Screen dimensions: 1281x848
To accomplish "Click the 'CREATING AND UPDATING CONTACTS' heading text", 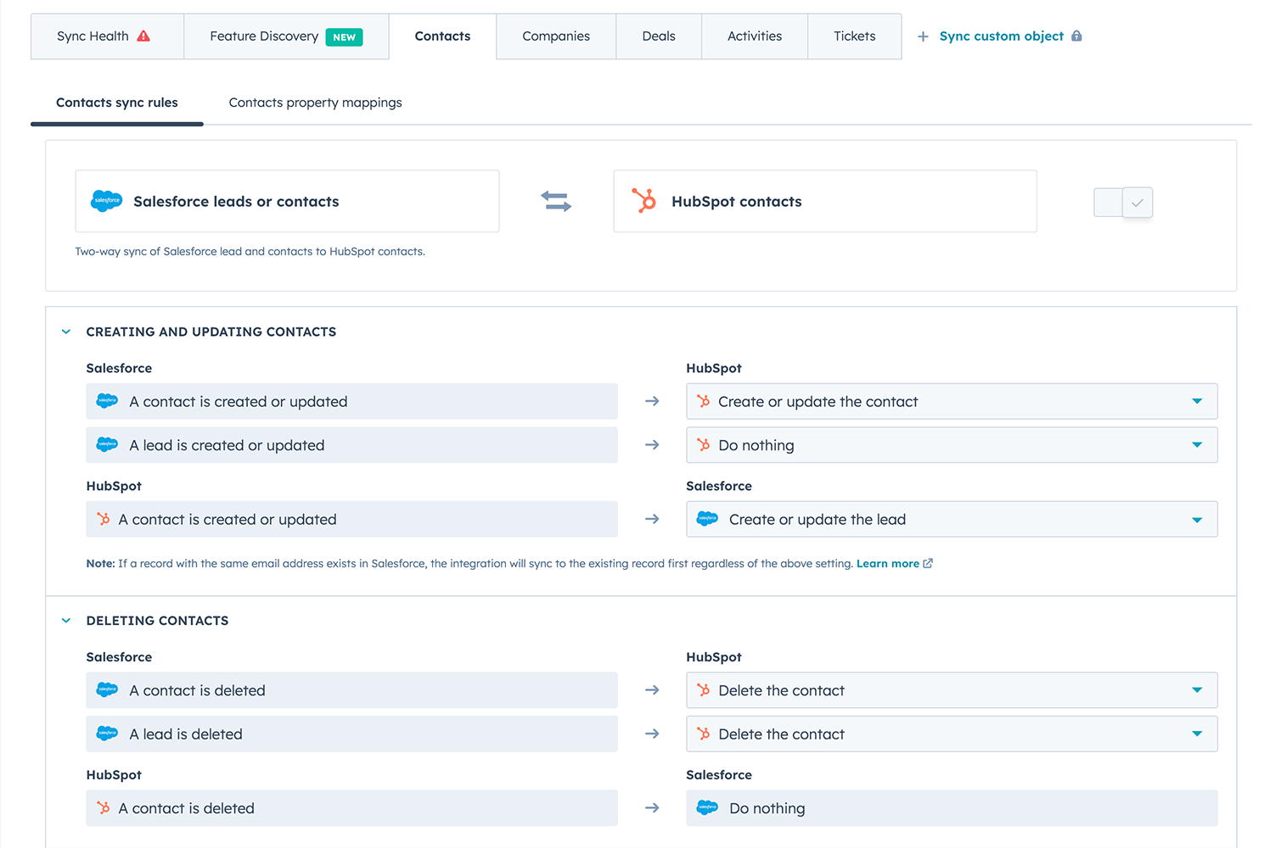I will (x=211, y=332).
